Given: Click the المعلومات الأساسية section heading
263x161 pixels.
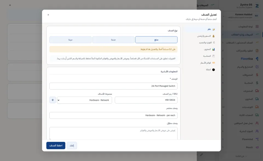Looking at the screenshot, I should tap(169, 72).
